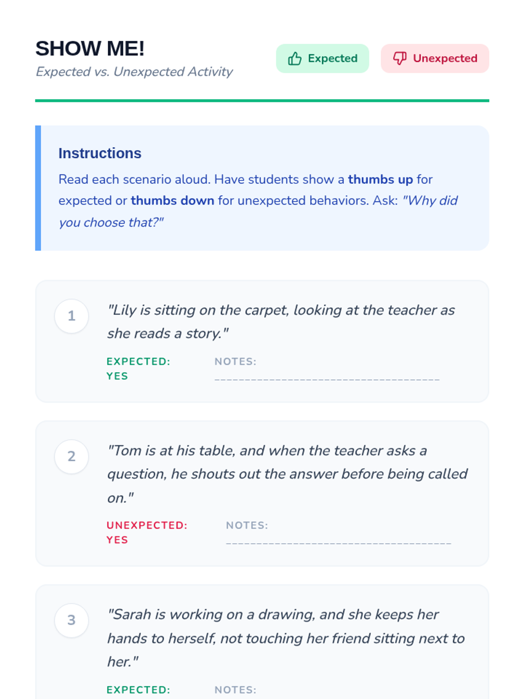
Task: Click the Tom shouts out answer scenario text
Action: point(287,474)
